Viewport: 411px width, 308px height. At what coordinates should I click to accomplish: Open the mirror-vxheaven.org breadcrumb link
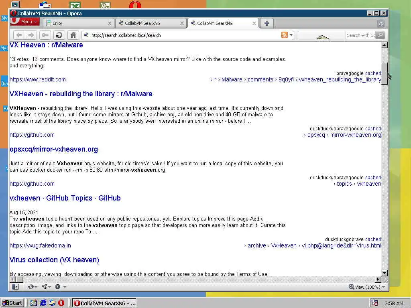point(356,135)
